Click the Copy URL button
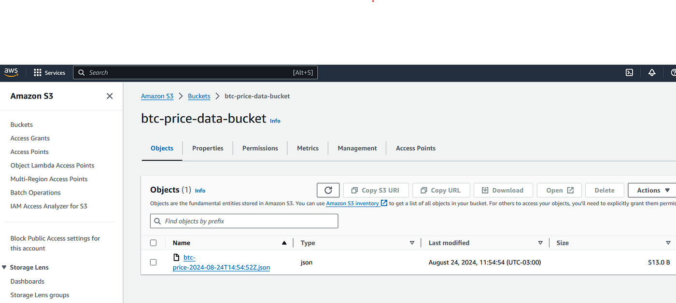 (440, 190)
